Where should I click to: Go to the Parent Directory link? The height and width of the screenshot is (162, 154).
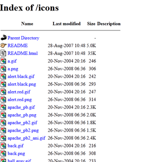tap(24, 38)
